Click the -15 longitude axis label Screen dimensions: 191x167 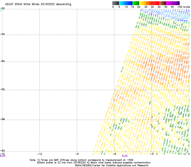point(2,154)
